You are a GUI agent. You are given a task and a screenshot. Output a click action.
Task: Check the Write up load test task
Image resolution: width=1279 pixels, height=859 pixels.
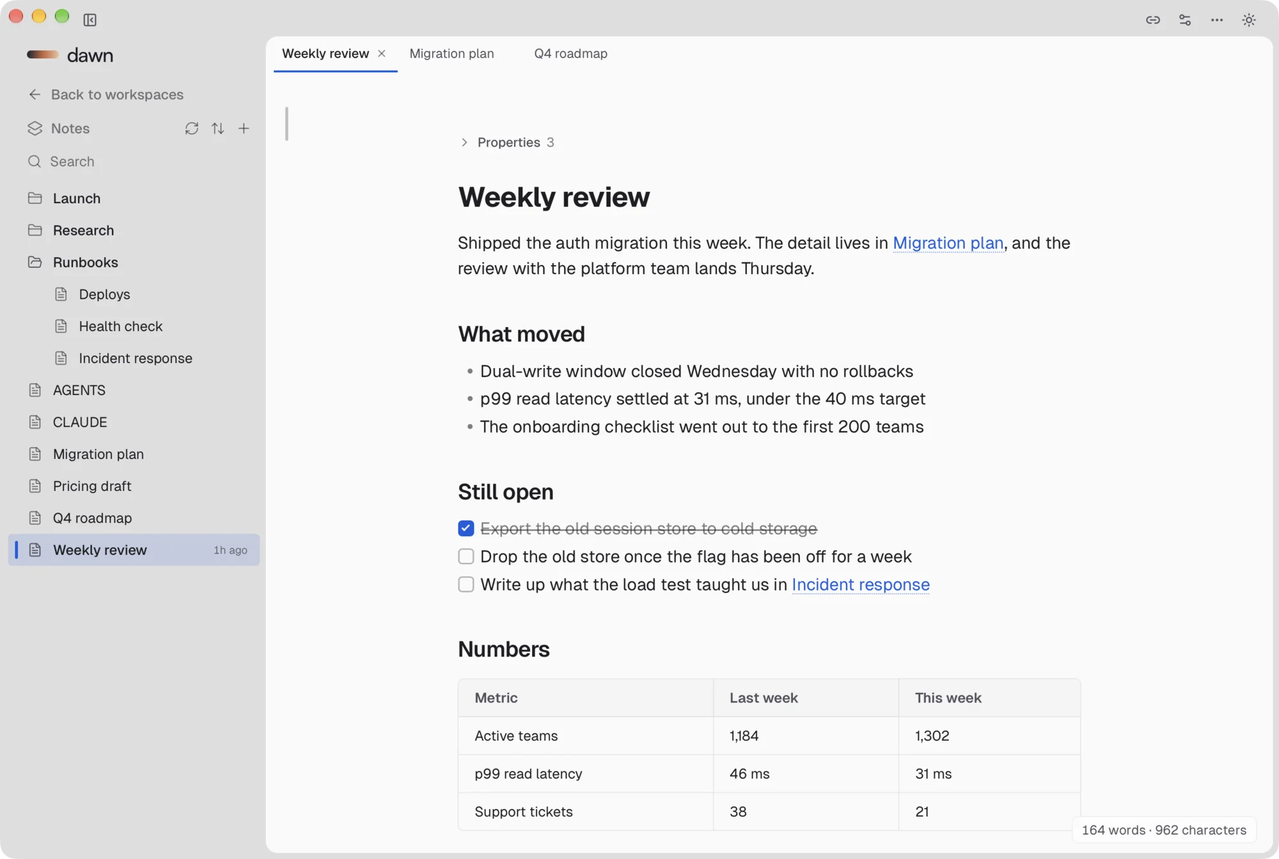click(x=466, y=584)
